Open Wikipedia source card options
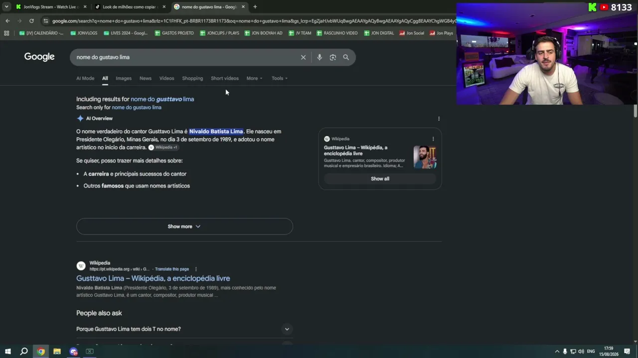The height and width of the screenshot is (358, 638). coord(433,139)
